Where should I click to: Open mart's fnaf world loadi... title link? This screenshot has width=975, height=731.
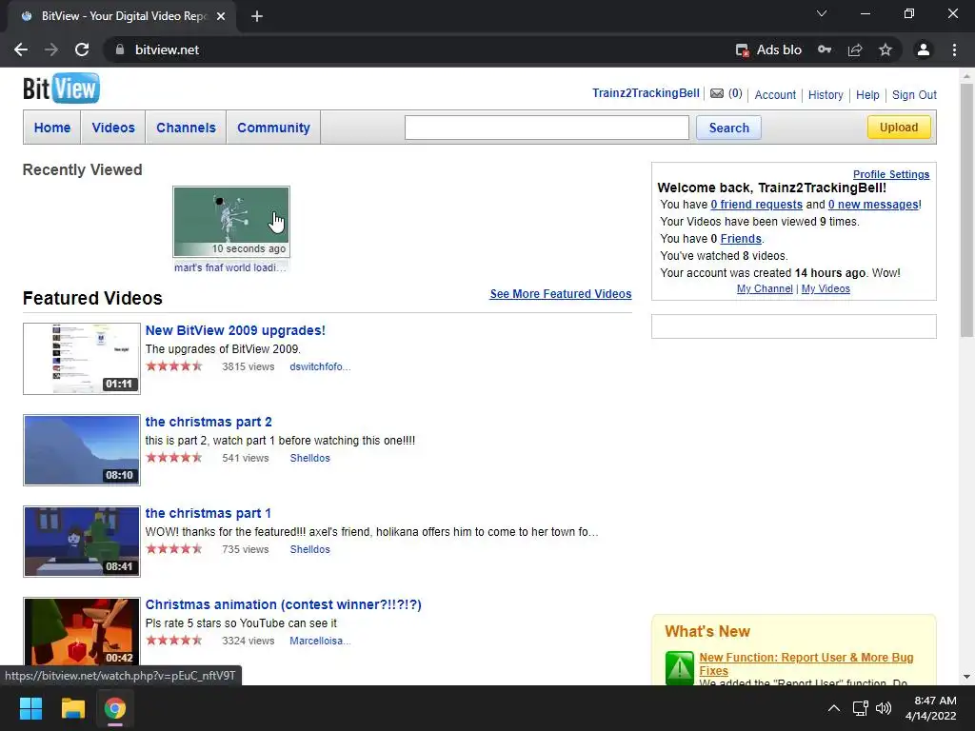click(230, 267)
